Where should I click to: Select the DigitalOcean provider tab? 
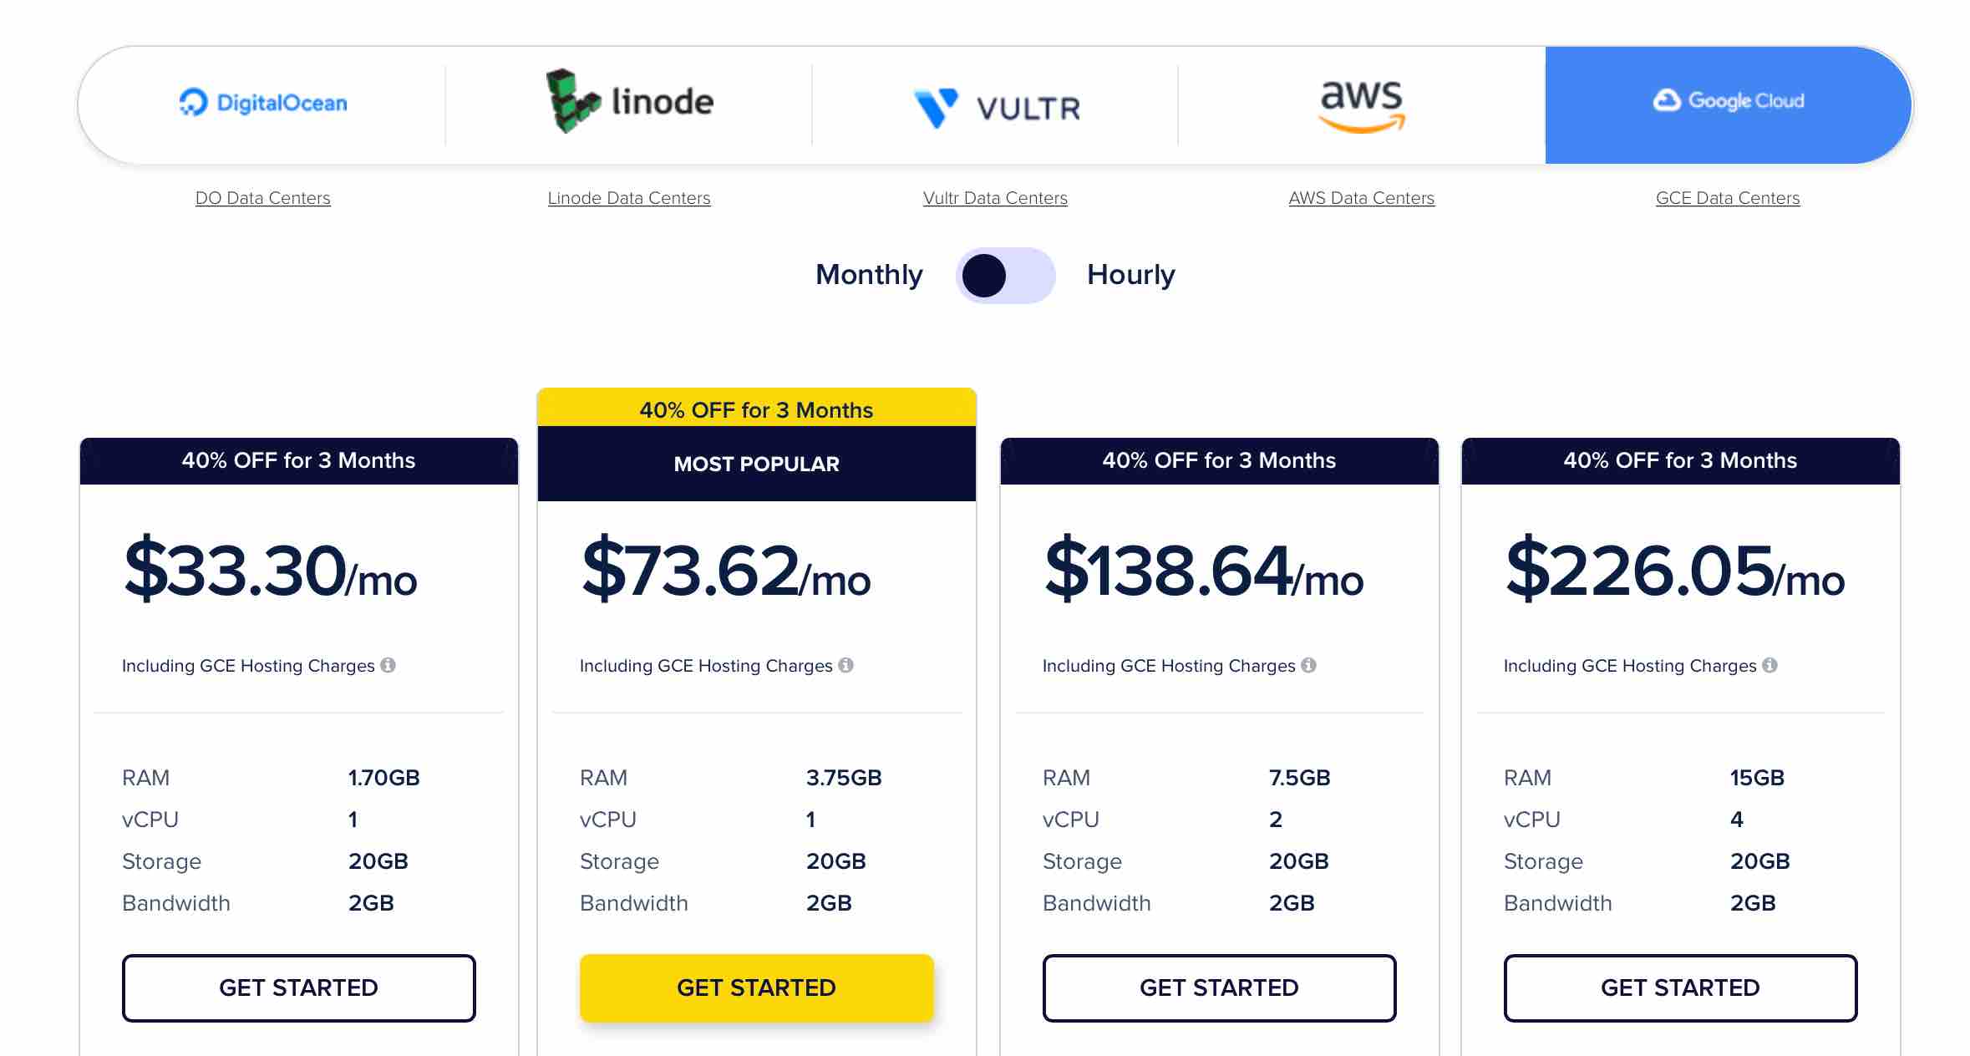coord(262,104)
